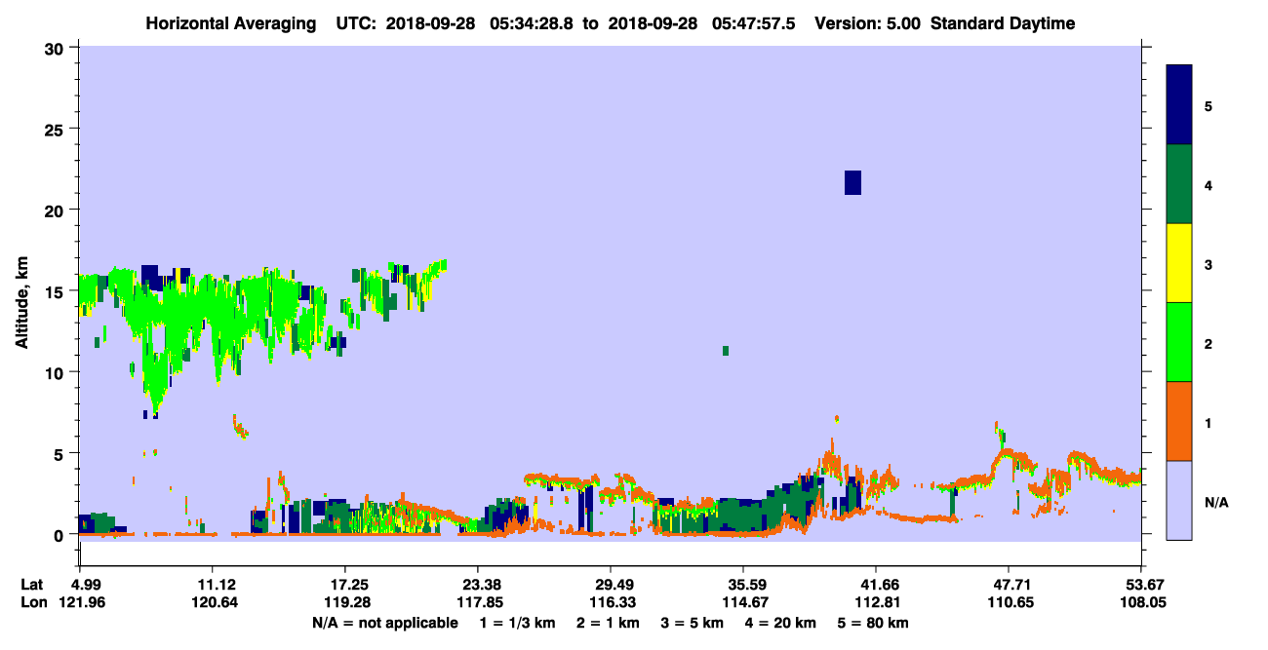This screenshot has width=1268, height=650.
Task: Click the y-axis tick label 20
Action: 57,210
